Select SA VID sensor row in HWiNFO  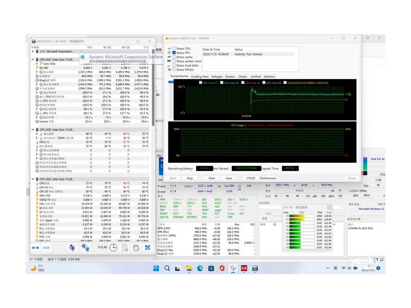point(90,68)
